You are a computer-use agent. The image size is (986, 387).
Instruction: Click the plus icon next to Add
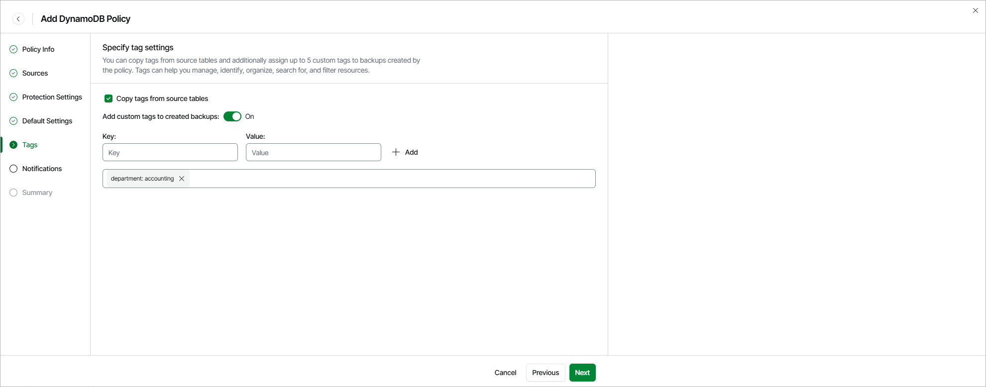point(396,152)
